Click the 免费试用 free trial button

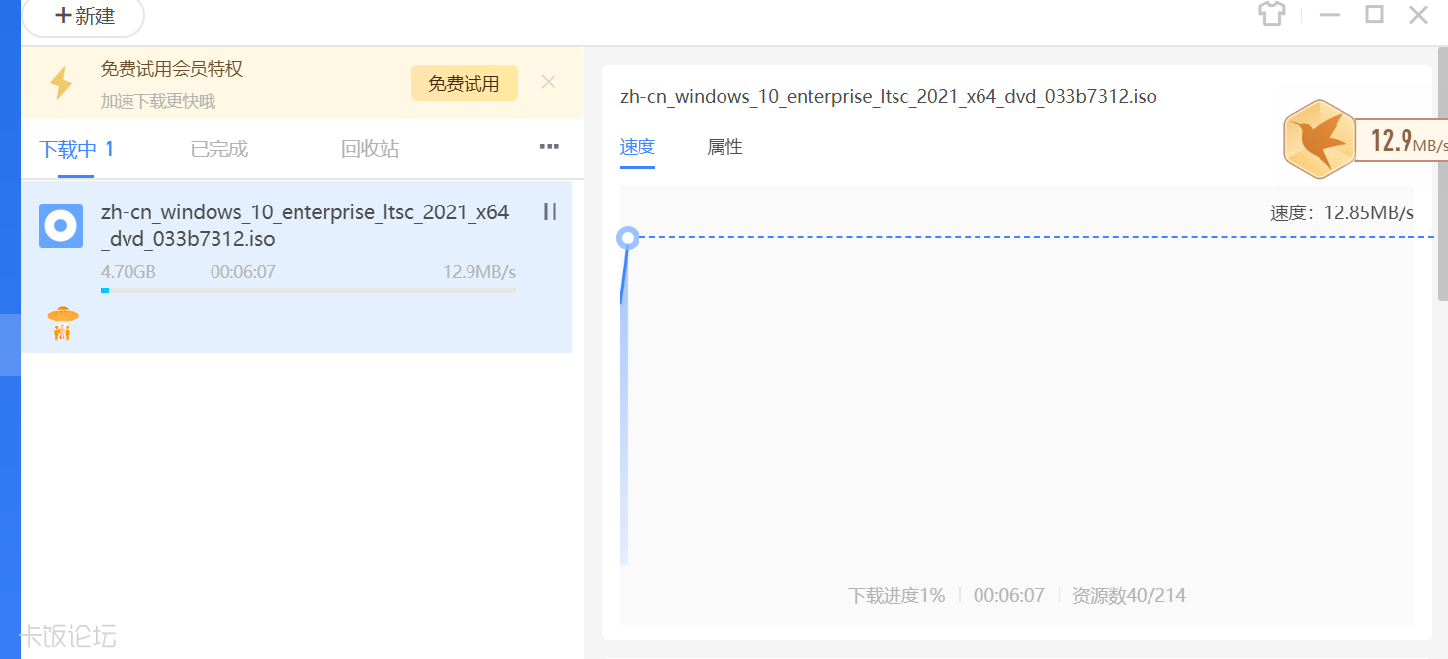pos(464,84)
